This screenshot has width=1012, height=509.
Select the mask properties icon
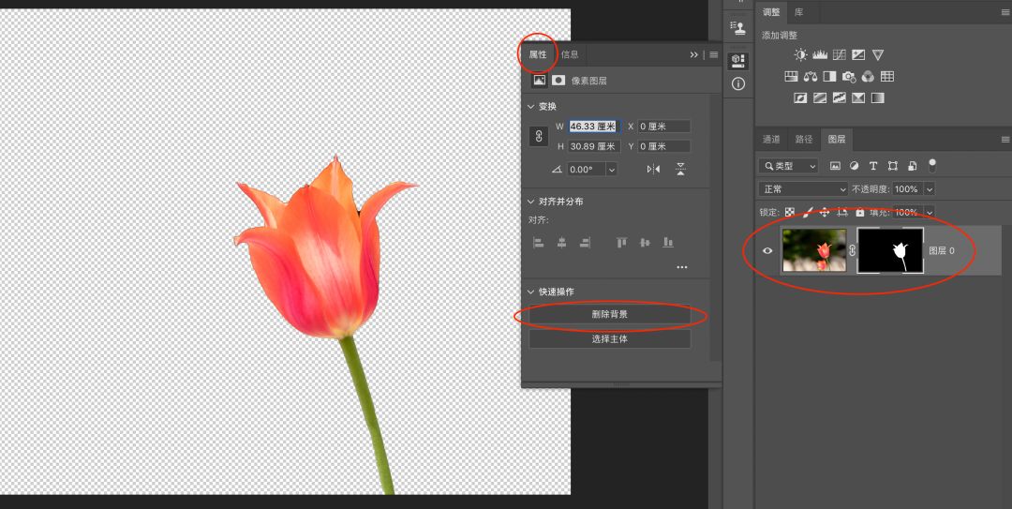558,81
